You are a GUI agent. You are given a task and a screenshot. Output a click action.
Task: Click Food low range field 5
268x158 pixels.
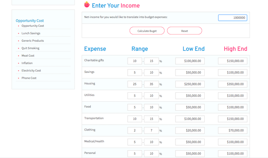135,107
